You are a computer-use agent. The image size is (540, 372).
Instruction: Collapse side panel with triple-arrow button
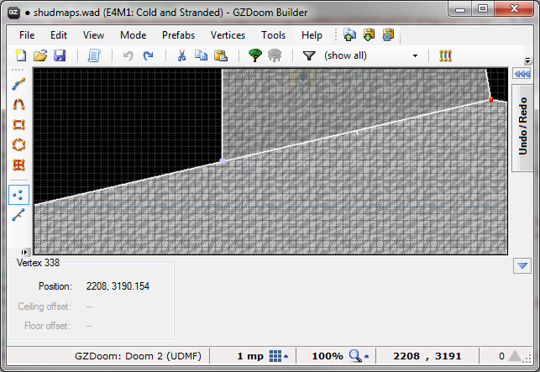(522, 74)
